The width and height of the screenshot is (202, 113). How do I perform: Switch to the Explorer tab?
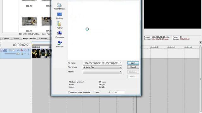coord(6,38)
